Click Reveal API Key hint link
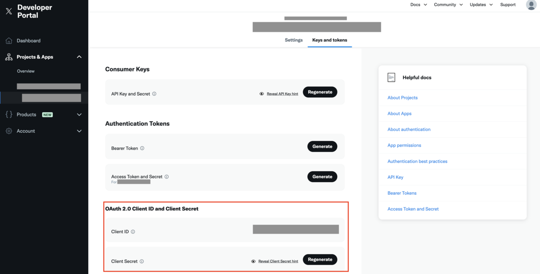The image size is (540, 274). point(283,94)
